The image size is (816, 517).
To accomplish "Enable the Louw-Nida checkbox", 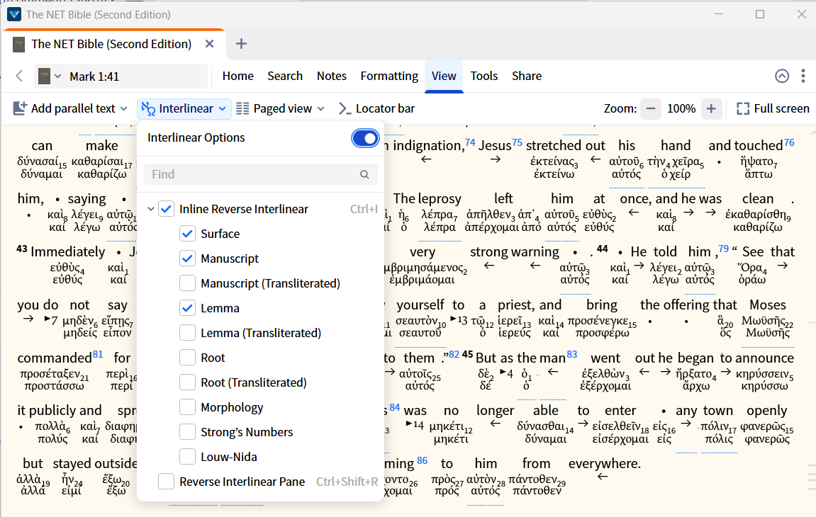I will (x=187, y=457).
